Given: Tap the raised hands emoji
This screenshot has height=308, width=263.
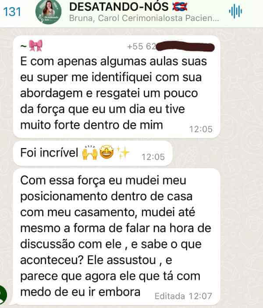Looking at the screenshot, I should 90,153.
